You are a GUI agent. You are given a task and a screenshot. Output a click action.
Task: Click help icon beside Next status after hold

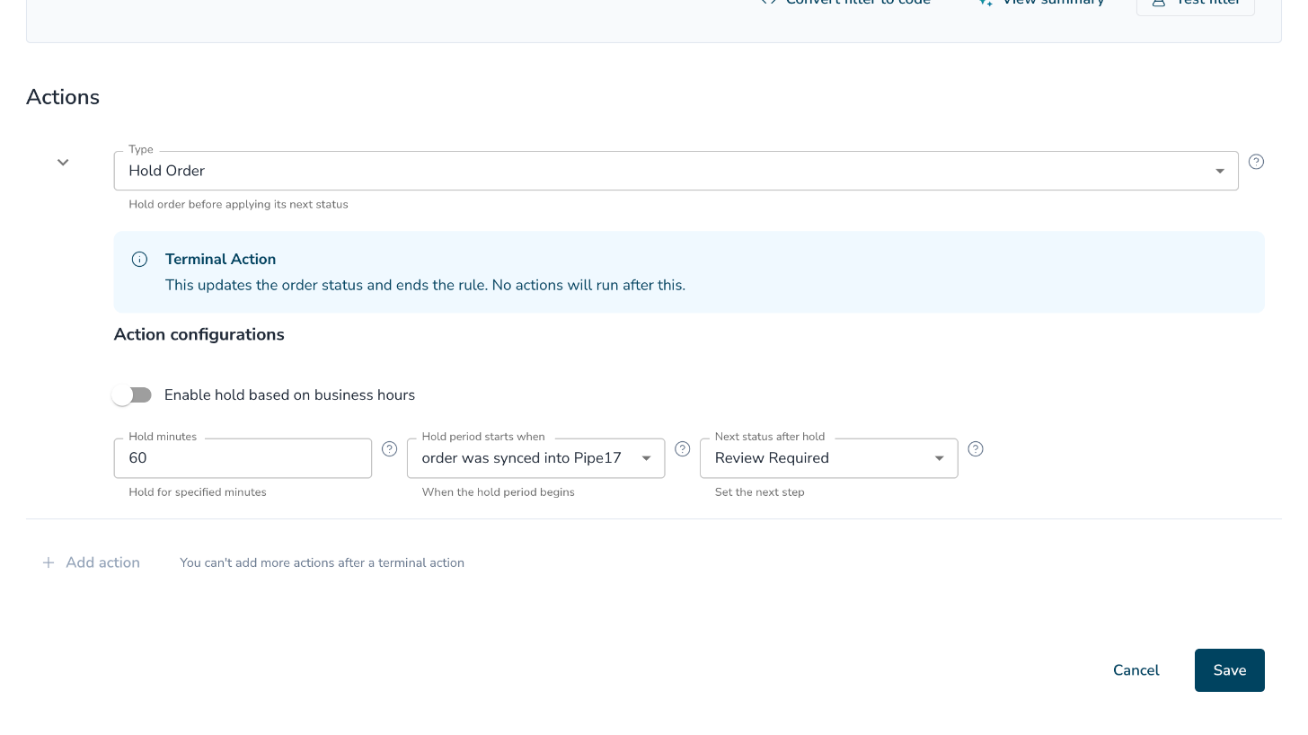click(976, 448)
